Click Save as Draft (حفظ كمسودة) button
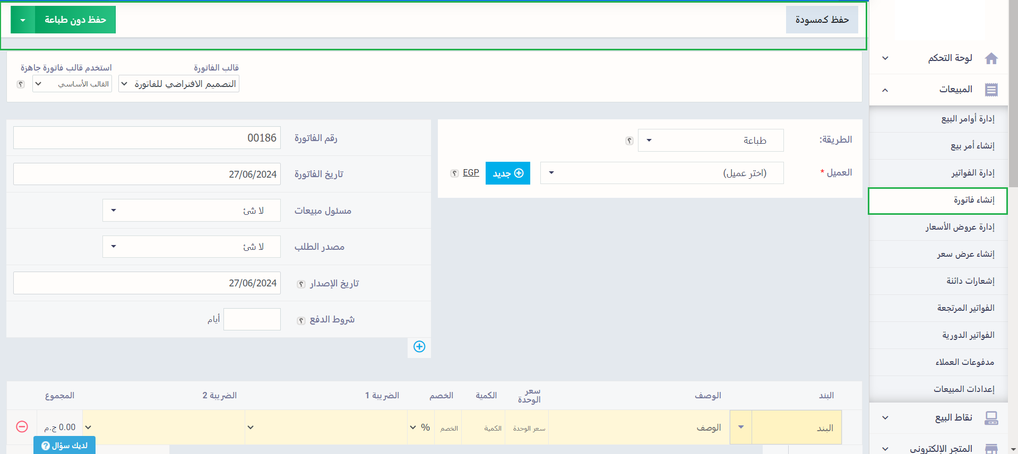 click(822, 20)
